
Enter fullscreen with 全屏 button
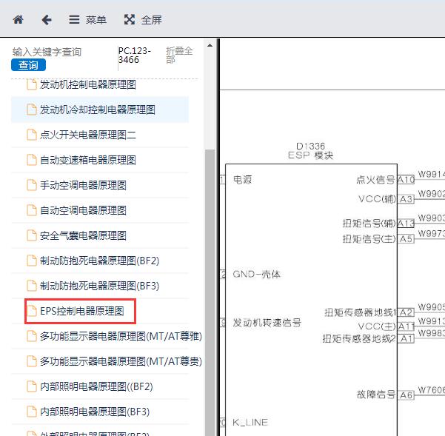(143, 19)
